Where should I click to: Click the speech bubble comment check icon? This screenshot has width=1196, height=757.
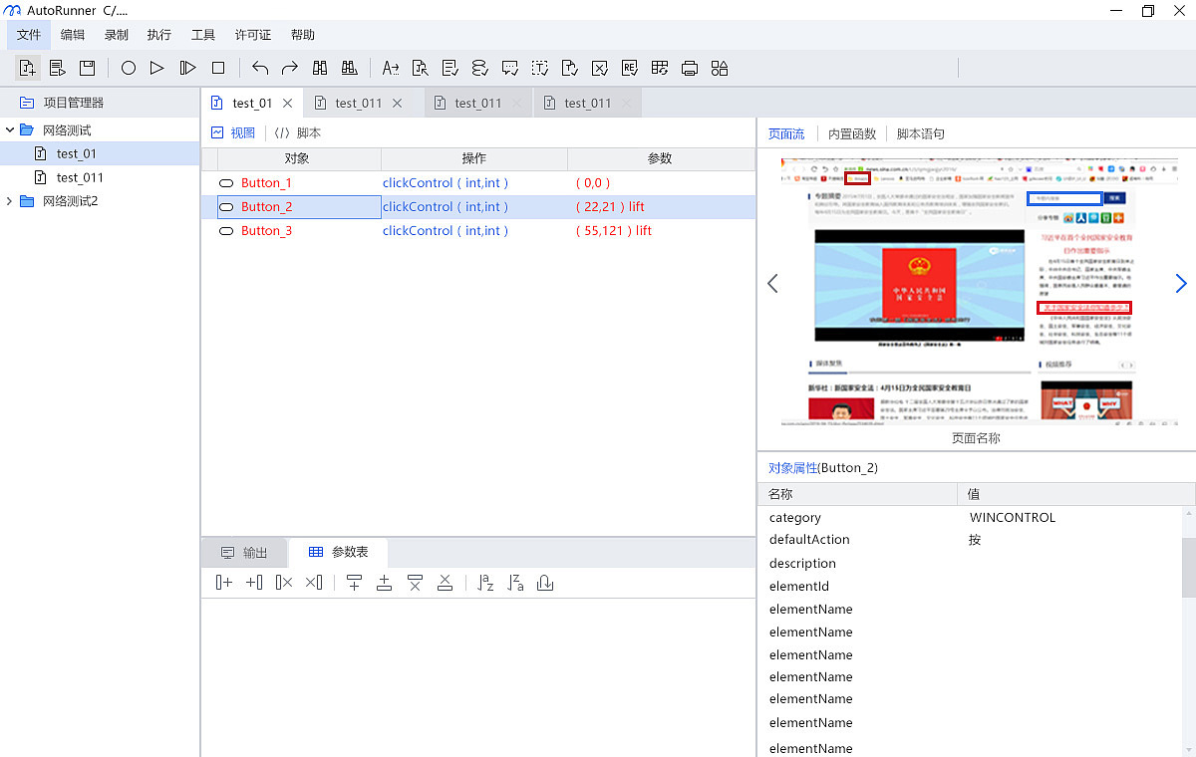click(x=509, y=68)
